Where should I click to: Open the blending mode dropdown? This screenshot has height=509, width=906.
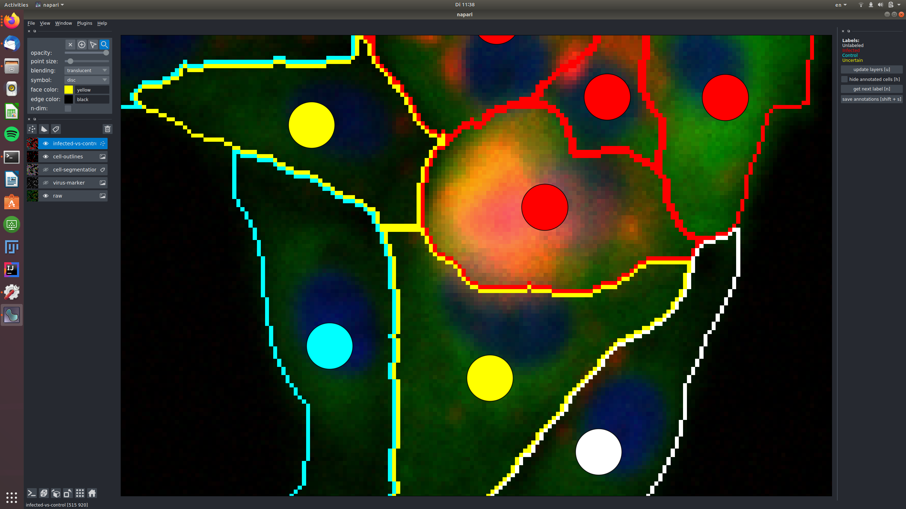pos(87,70)
